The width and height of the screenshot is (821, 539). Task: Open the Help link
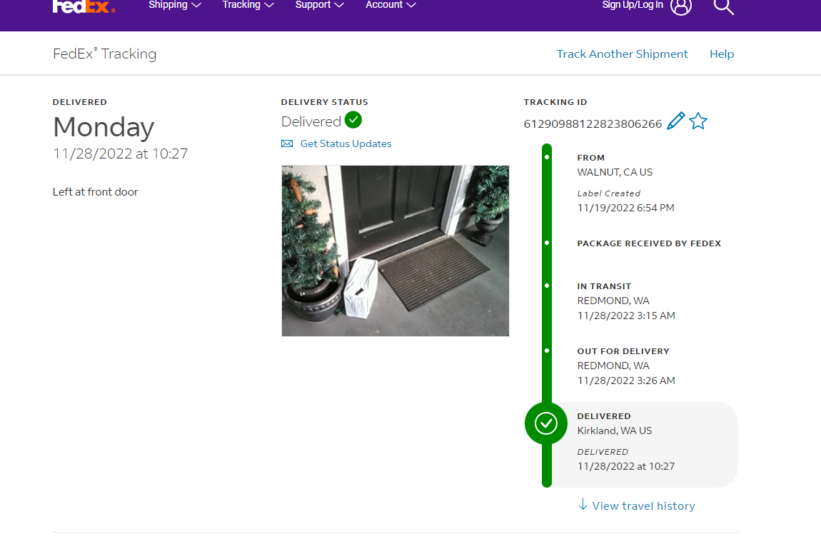click(721, 54)
